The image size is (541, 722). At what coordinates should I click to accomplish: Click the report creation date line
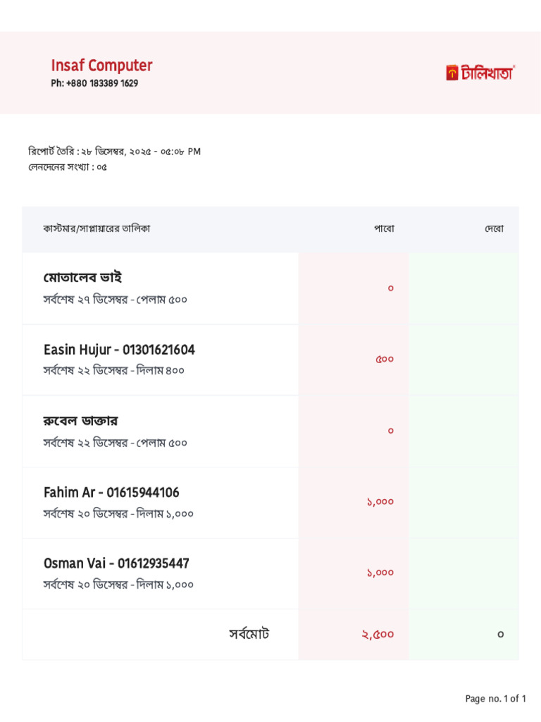114,152
